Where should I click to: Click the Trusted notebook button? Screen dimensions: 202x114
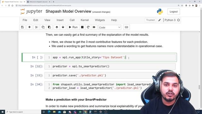pos(150,20)
